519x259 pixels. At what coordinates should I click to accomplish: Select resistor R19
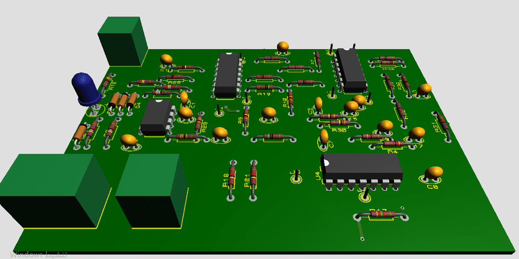[264, 88]
